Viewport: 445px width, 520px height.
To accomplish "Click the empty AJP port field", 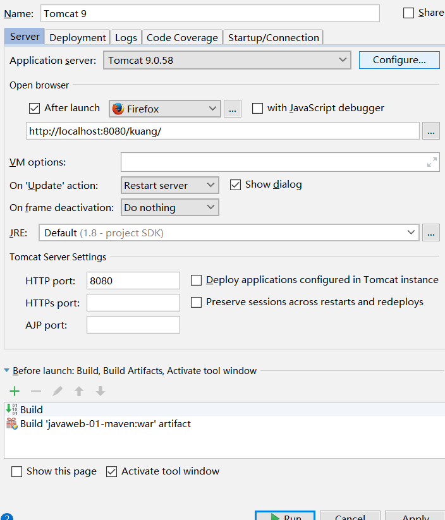I will click(x=133, y=325).
